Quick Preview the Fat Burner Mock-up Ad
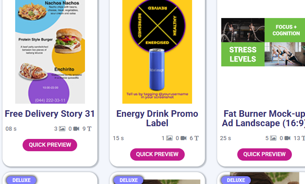 coord(264,154)
